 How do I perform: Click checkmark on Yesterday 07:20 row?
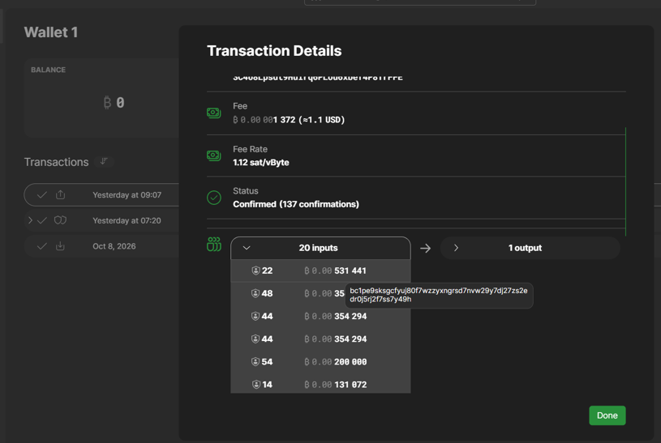[x=41, y=220]
